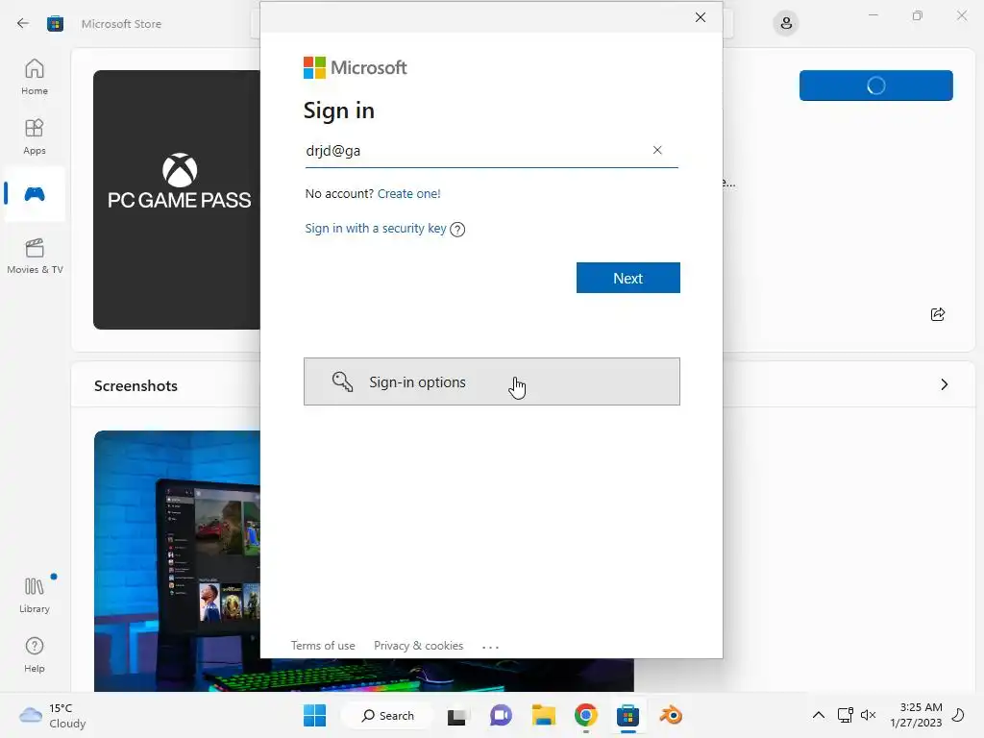Open the notification moon icon in tray

click(x=958, y=715)
